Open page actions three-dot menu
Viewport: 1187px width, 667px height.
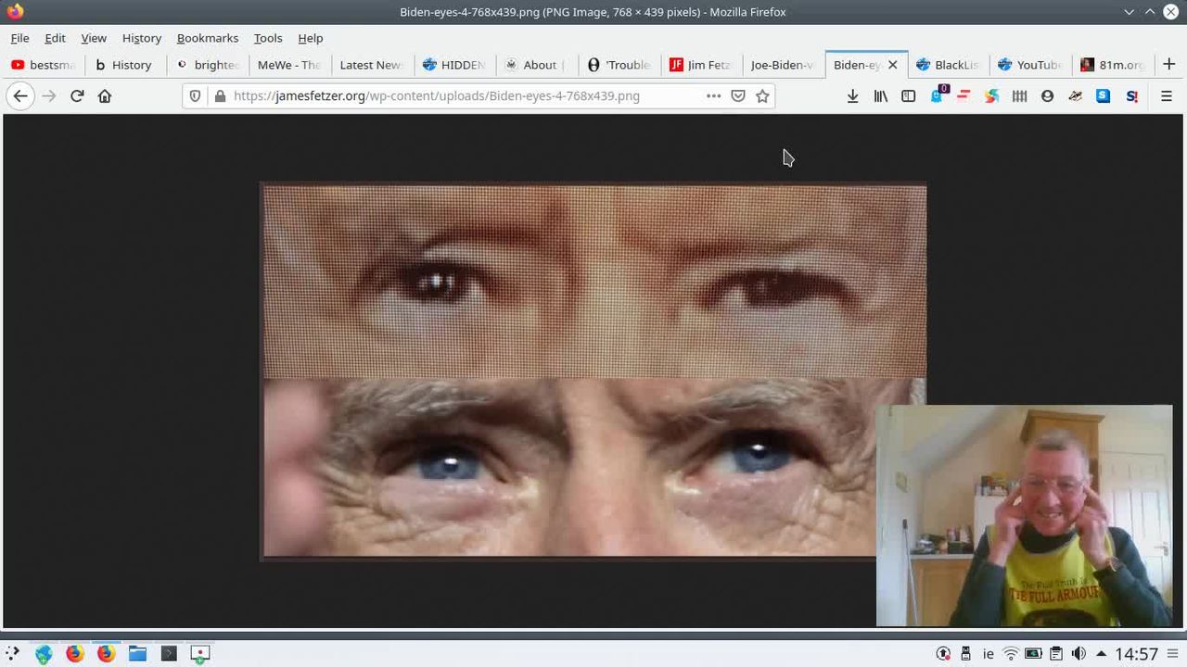pos(713,95)
